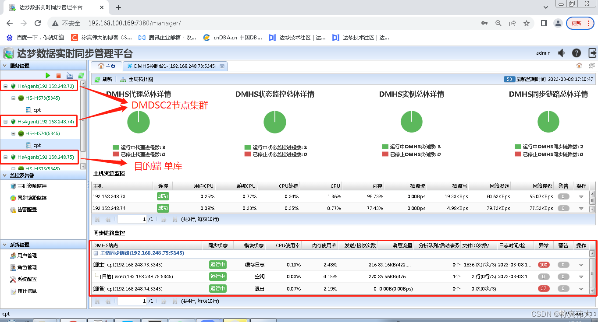Click the browser address bar URL
Viewport: 598px width, 322px height.
[x=134, y=23]
